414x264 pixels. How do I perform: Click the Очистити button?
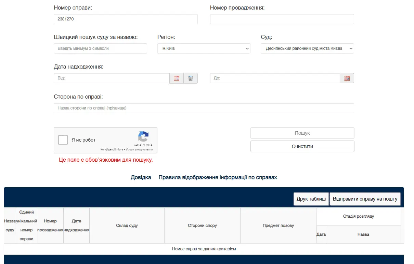coord(302,146)
